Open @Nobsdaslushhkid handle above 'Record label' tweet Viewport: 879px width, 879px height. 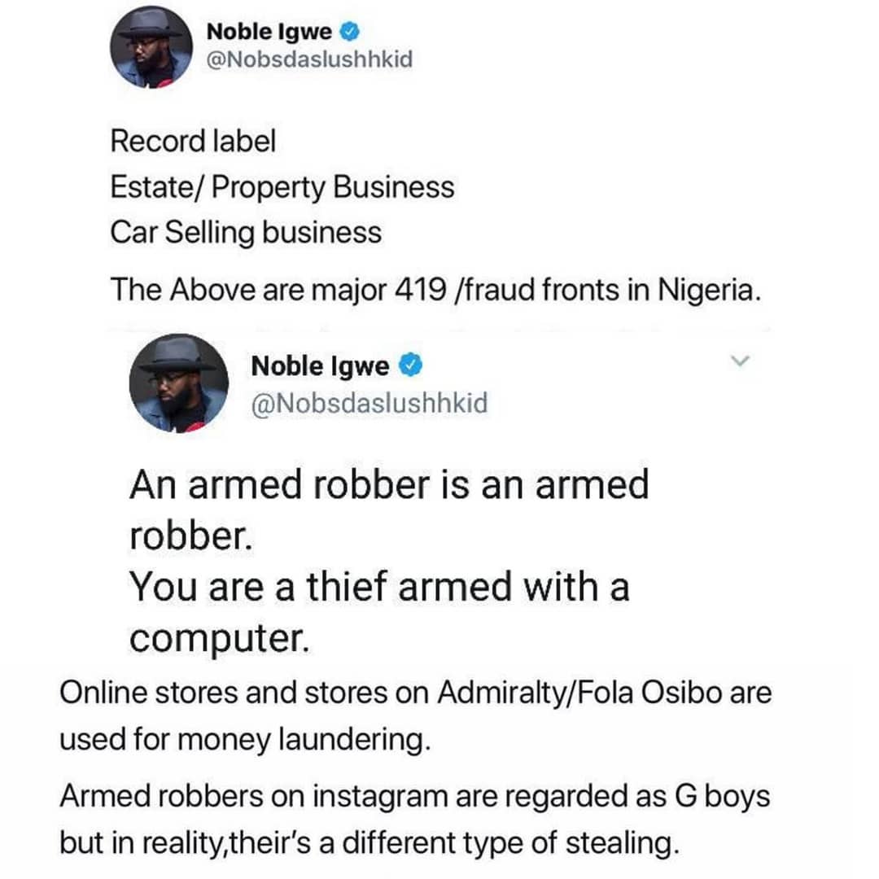point(309,59)
